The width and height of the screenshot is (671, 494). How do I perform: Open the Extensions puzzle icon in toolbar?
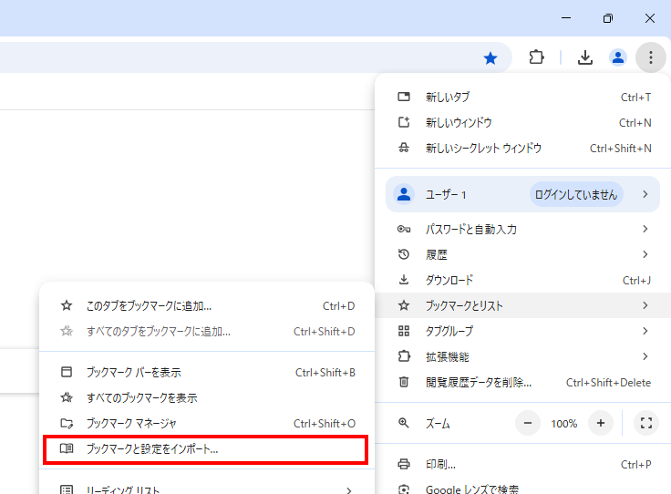pyautogui.click(x=536, y=57)
